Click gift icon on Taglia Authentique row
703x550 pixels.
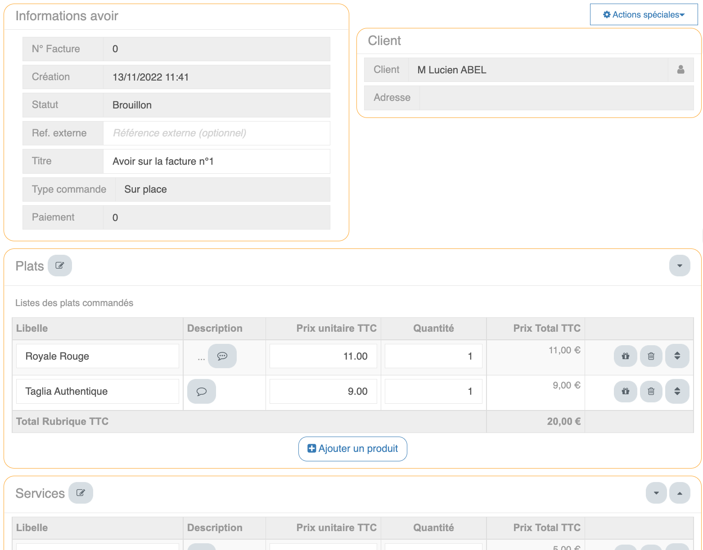625,391
